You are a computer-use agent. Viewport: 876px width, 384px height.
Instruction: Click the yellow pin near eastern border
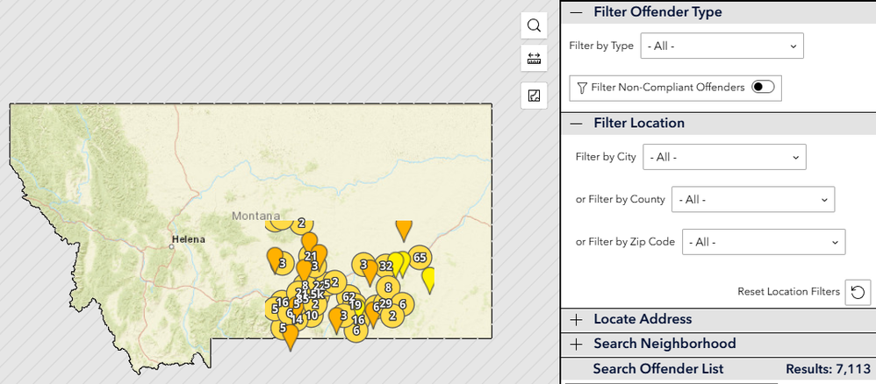(x=429, y=281)
